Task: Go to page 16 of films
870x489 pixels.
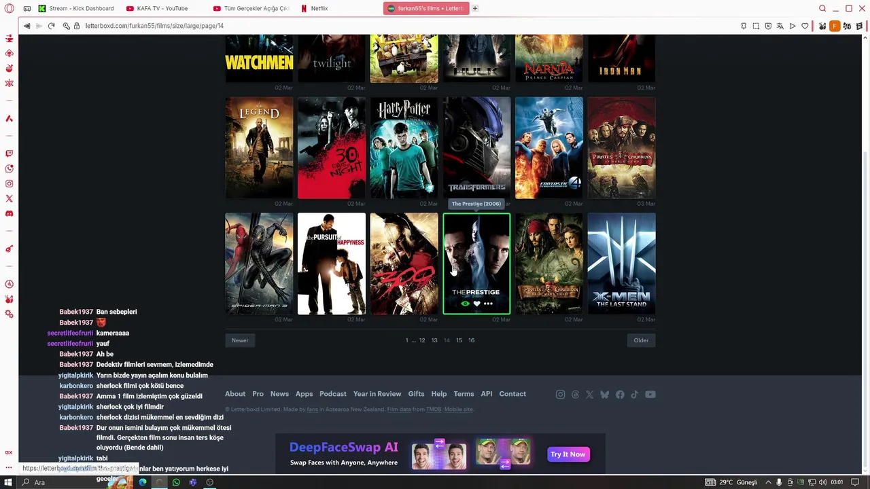Action: 471,340
